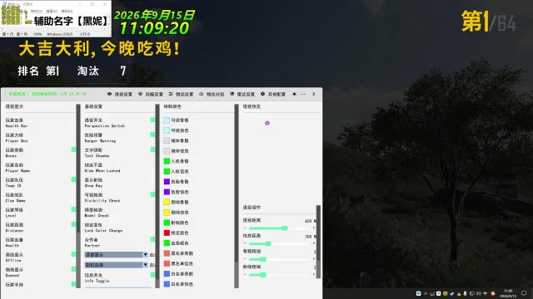Toggle the Bones option switch
Screen dimensions: 533x299
click(73, 149)
